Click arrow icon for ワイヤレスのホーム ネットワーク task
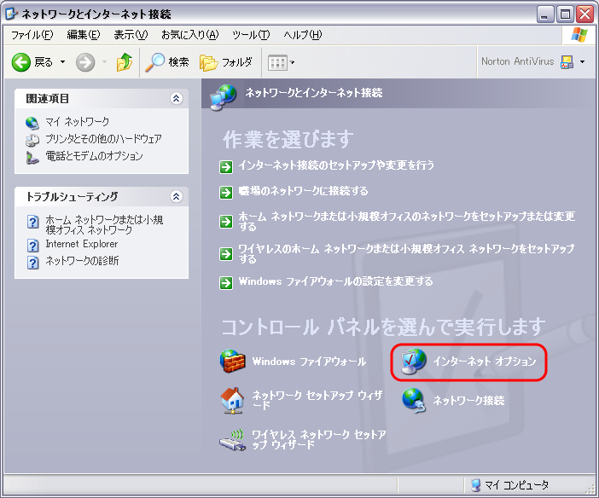Viewport: 599px width, 498px height. pos(226,253)
